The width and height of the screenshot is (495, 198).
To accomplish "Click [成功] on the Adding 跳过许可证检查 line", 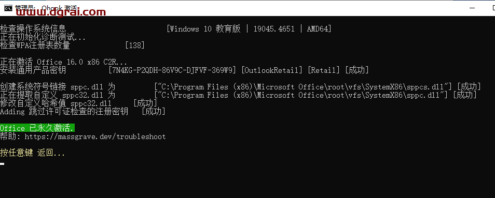I will click(x=154, y=111).
